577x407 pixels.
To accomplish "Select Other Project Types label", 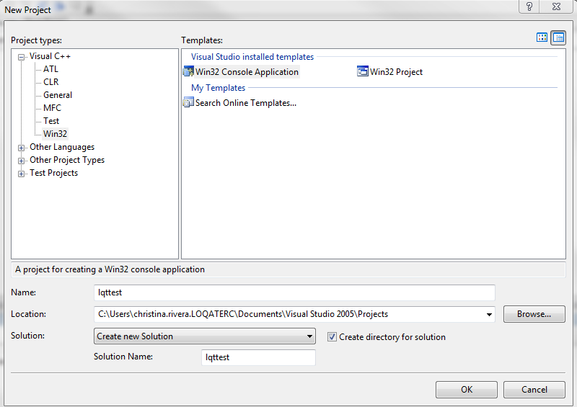I will [x=67, y=160].
